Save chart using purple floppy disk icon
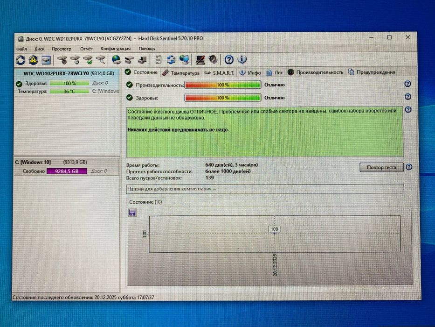This screenshot has height=327, width=435. [132, 213]
